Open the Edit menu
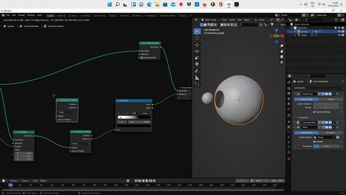 (14, 15)
